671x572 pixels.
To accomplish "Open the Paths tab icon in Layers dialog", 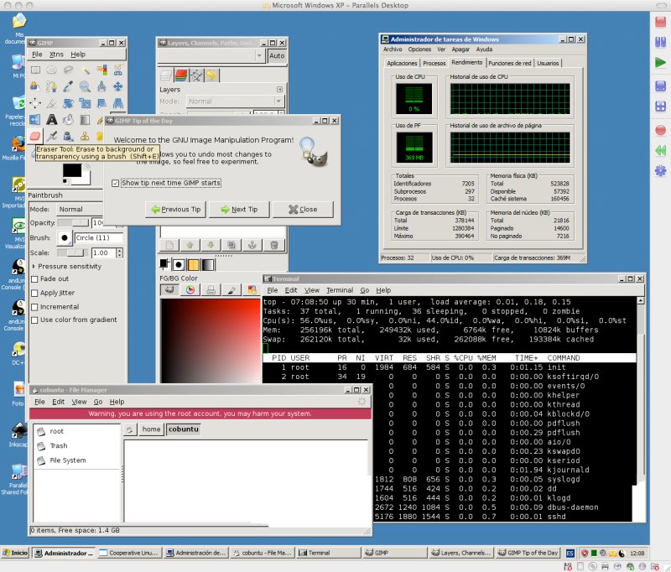I will click(196, 75).
